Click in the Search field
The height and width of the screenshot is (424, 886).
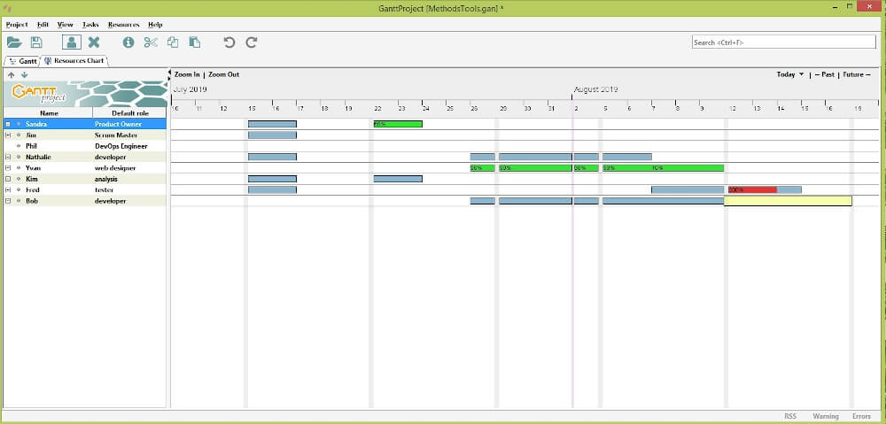(x=782, y=42)
